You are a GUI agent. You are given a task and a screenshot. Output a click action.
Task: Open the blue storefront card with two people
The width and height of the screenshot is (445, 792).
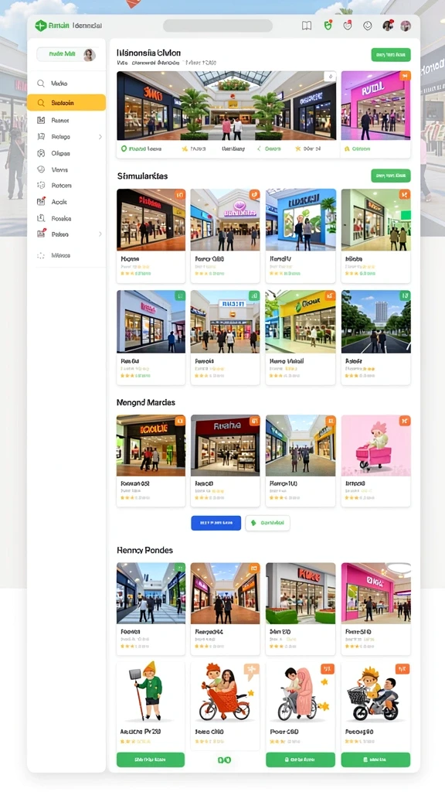(301, 236)
